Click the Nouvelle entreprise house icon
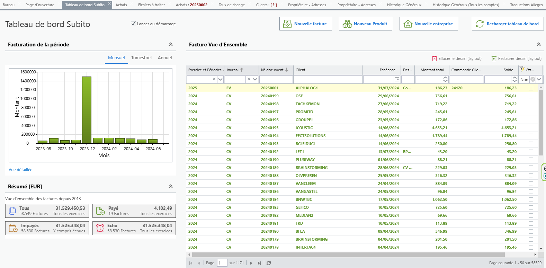The height and width of the screenshot is (268, 546). click(x=408, y=24)
